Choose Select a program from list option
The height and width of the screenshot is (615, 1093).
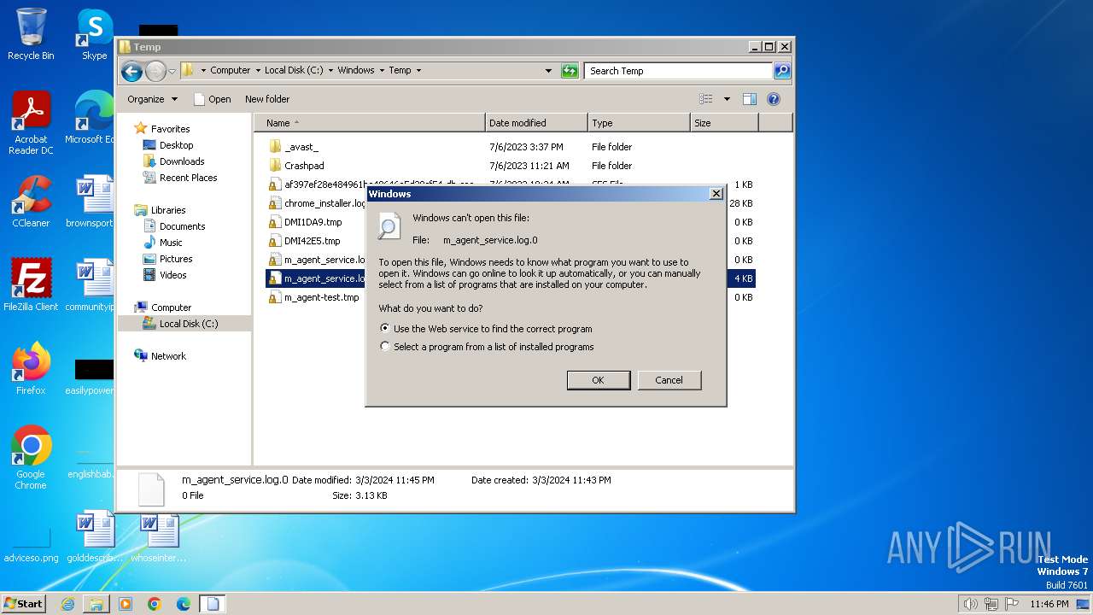point(486,347)
